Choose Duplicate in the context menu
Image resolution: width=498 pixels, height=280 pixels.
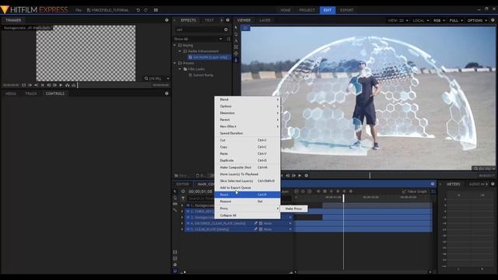[247, 160]
